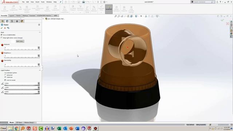This screenshot has height=131, width=233.
Task: Open the Tools menu
Action: click(x=43, y=2)
